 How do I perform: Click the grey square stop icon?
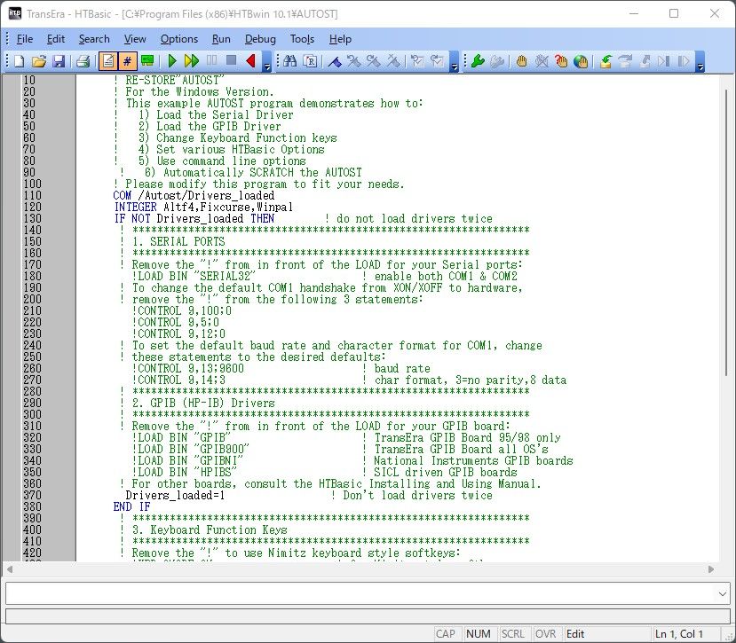click(x=231, y=60)
